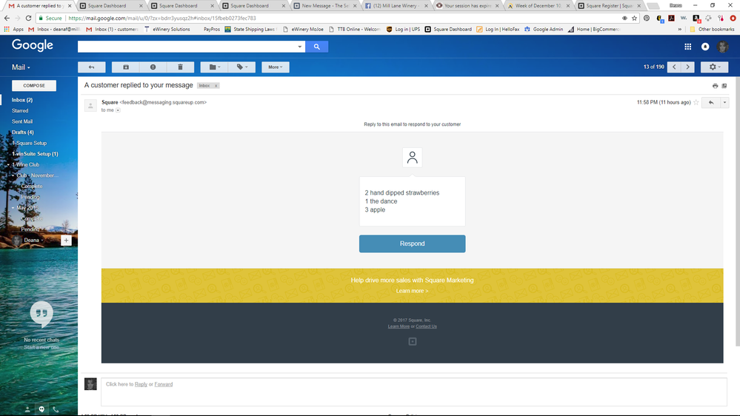Expand the More actions menu
740x416 pixels.
275,67
